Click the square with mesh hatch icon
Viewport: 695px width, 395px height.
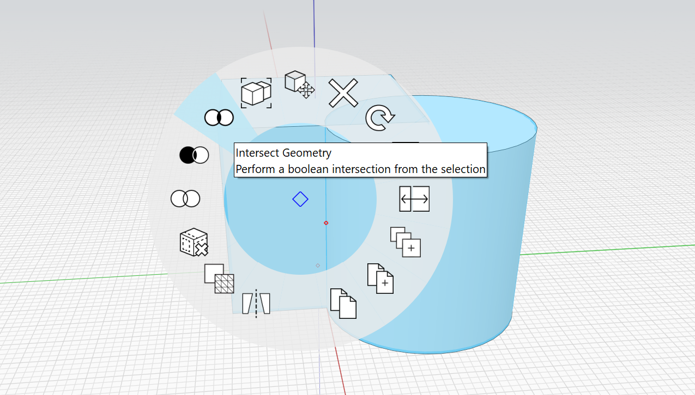point(219,279)
